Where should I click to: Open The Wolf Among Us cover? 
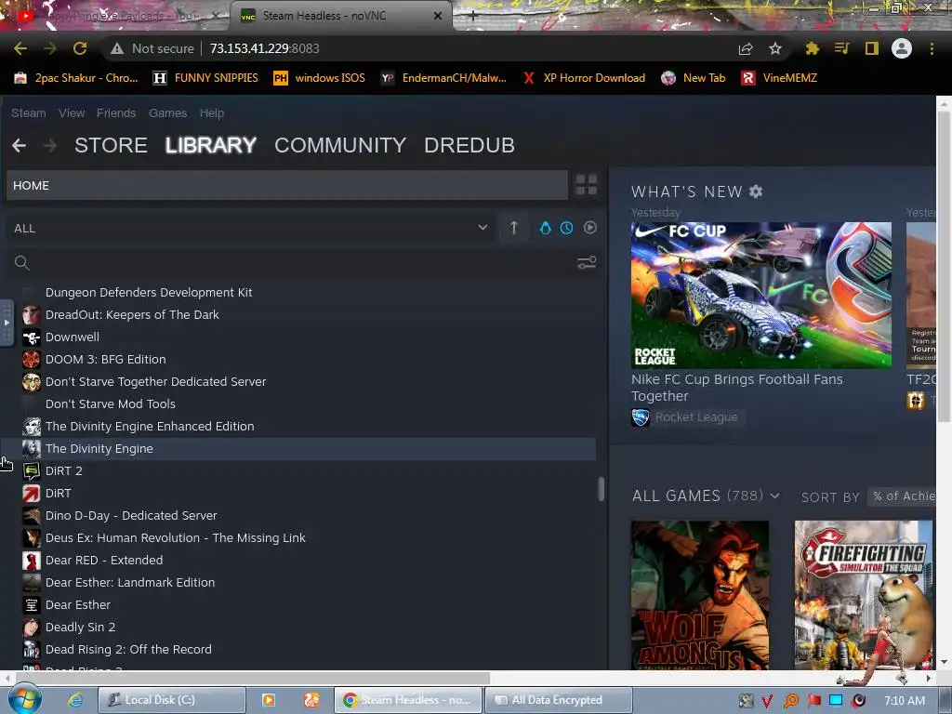click(700, 595)
